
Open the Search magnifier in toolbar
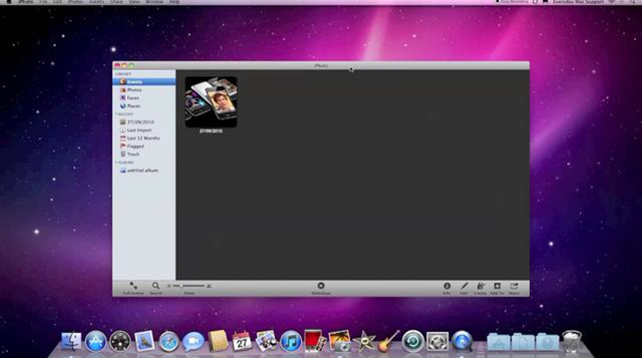[x=156, y=286]
